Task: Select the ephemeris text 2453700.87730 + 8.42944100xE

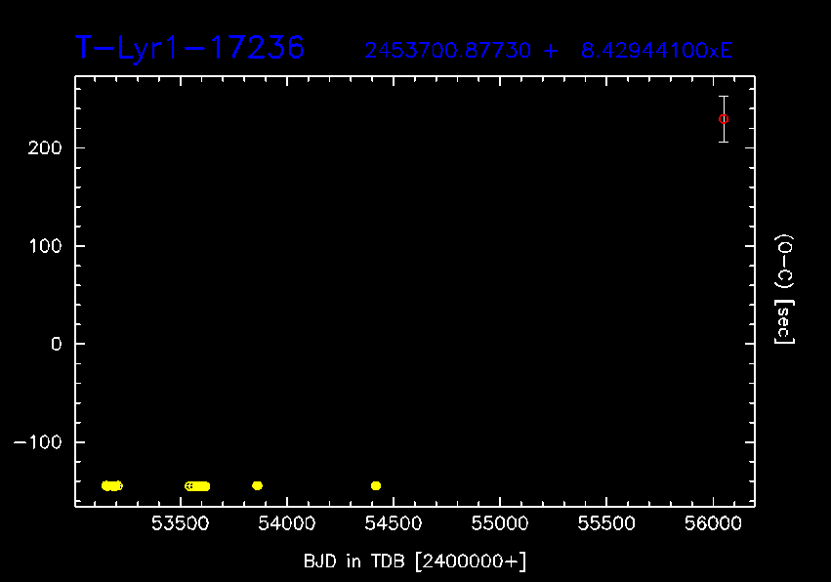Action: 548,51
